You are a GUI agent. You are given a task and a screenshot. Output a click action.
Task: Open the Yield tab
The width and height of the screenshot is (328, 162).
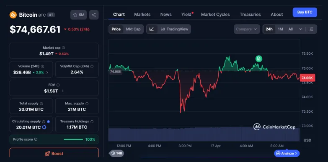tap(186, 14)
